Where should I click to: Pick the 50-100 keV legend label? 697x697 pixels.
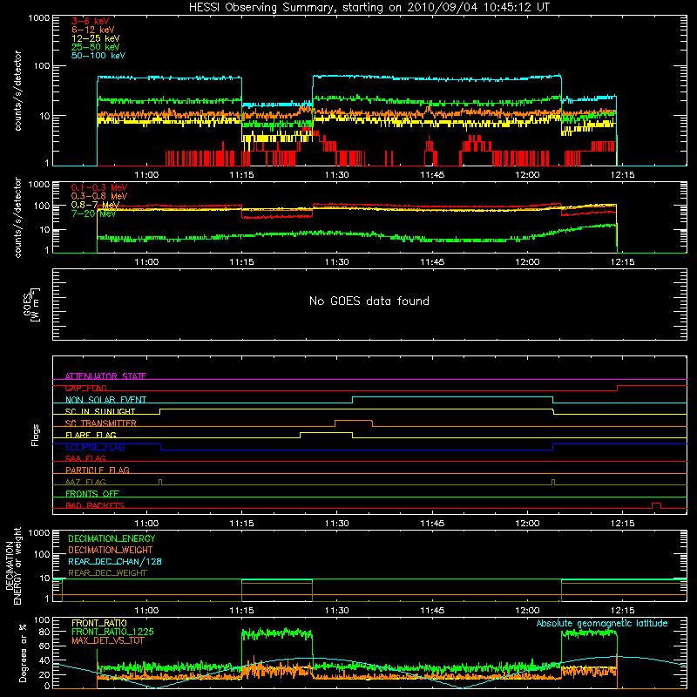coord(98,56)
